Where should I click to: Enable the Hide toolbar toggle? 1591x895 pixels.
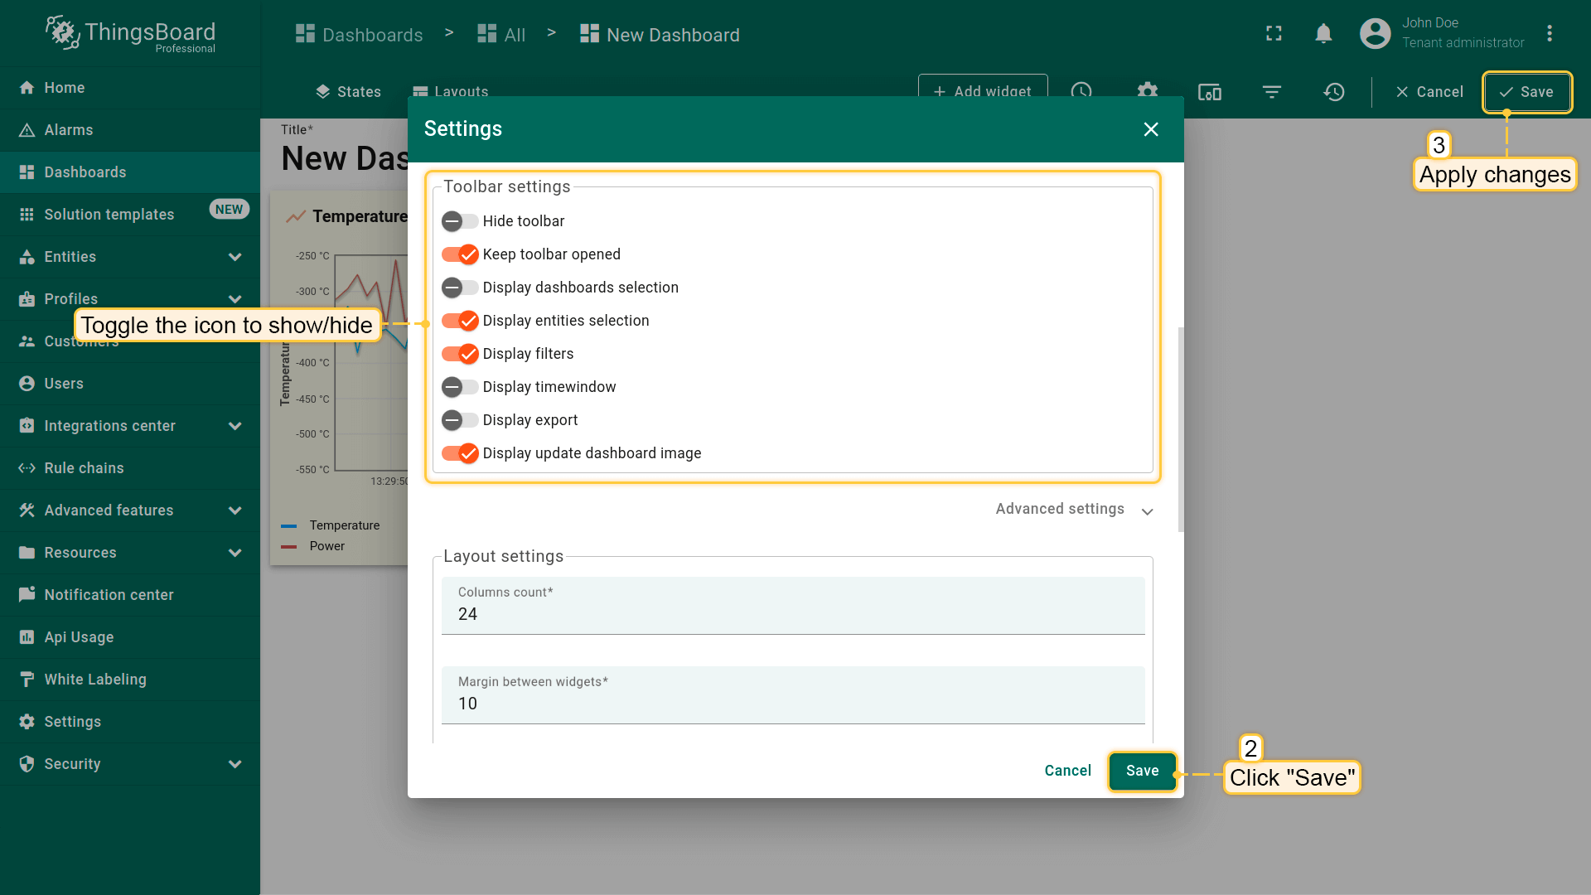point(460,221)
